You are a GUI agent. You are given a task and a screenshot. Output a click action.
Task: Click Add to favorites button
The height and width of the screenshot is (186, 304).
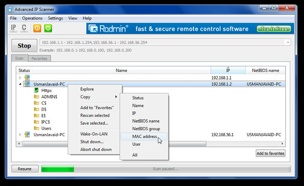(x=270, y=153)
